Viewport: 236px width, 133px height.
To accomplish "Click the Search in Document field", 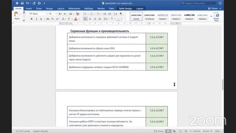I will click(199, 3).
